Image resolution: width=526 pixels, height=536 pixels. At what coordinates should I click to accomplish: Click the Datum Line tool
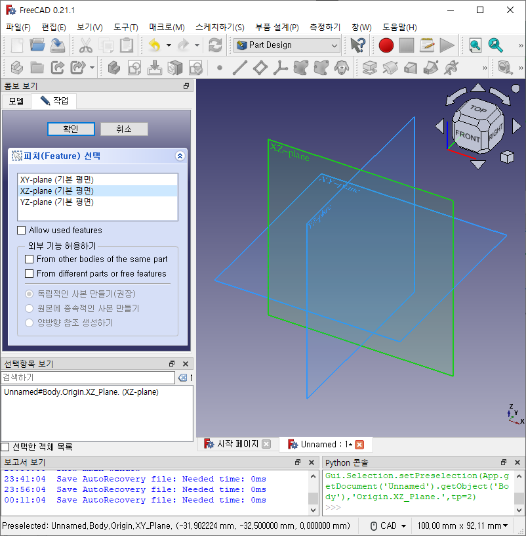[x=239, y=68]
